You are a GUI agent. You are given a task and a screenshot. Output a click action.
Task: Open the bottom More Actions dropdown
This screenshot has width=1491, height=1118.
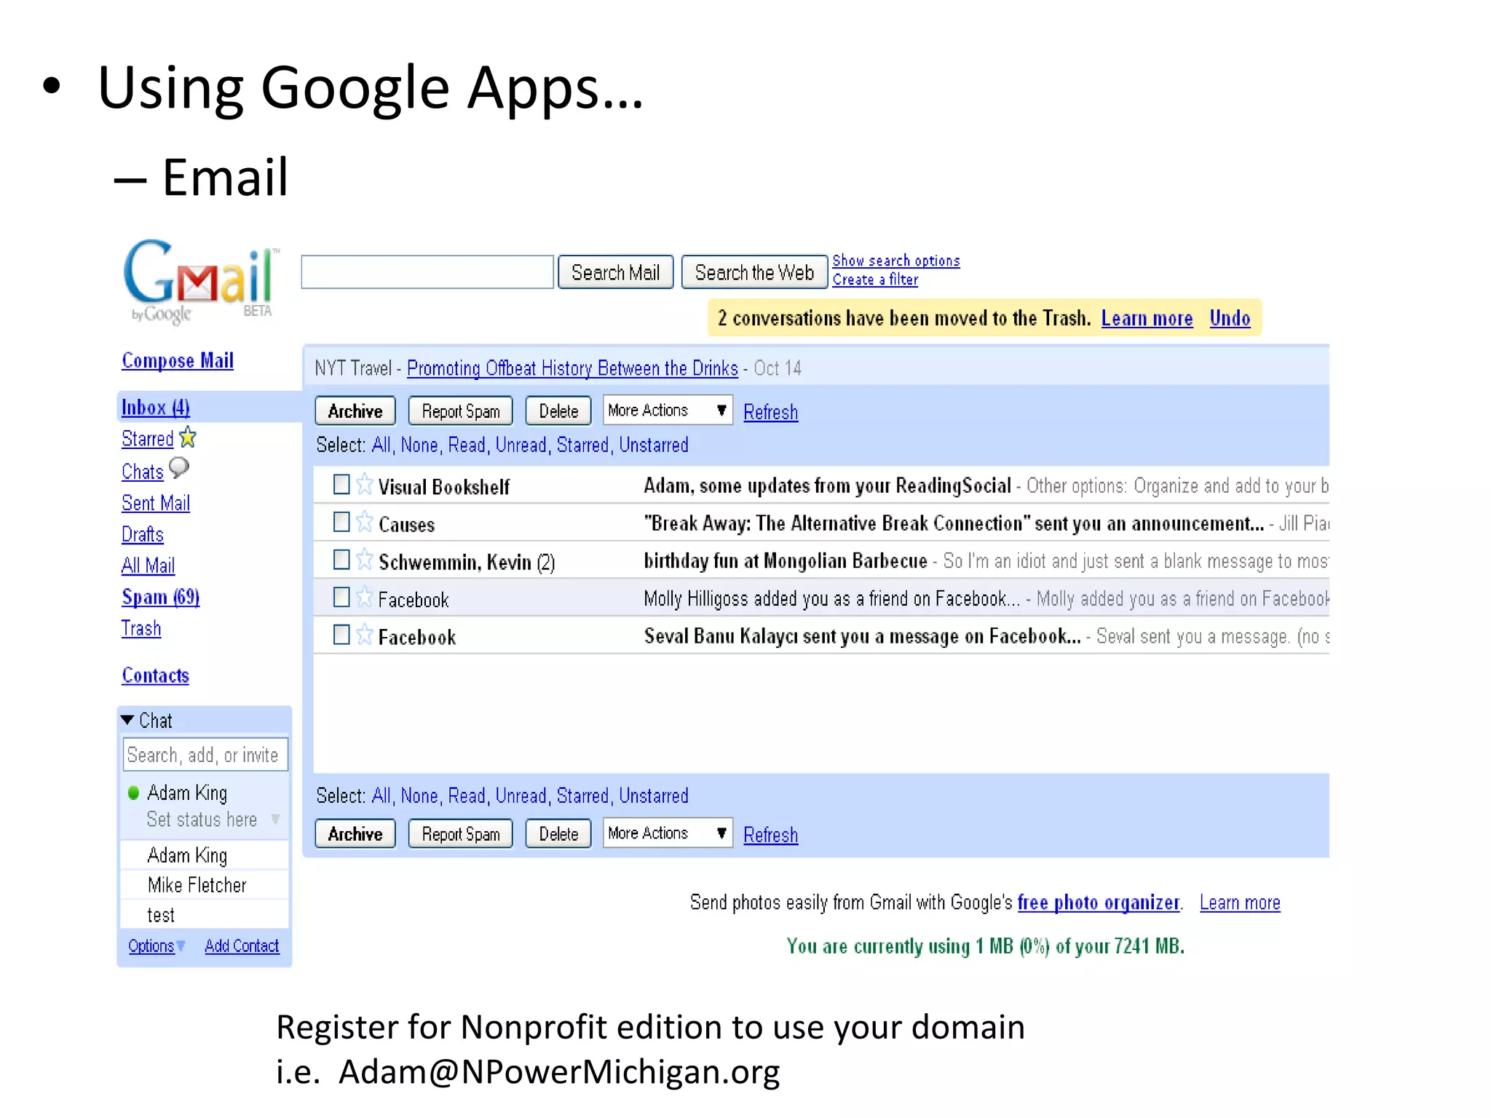[668, 833]
